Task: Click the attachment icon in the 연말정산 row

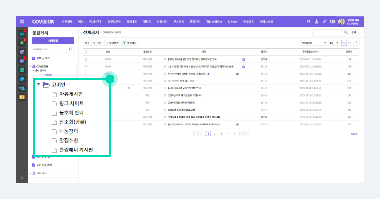Action: click(129, 88)
